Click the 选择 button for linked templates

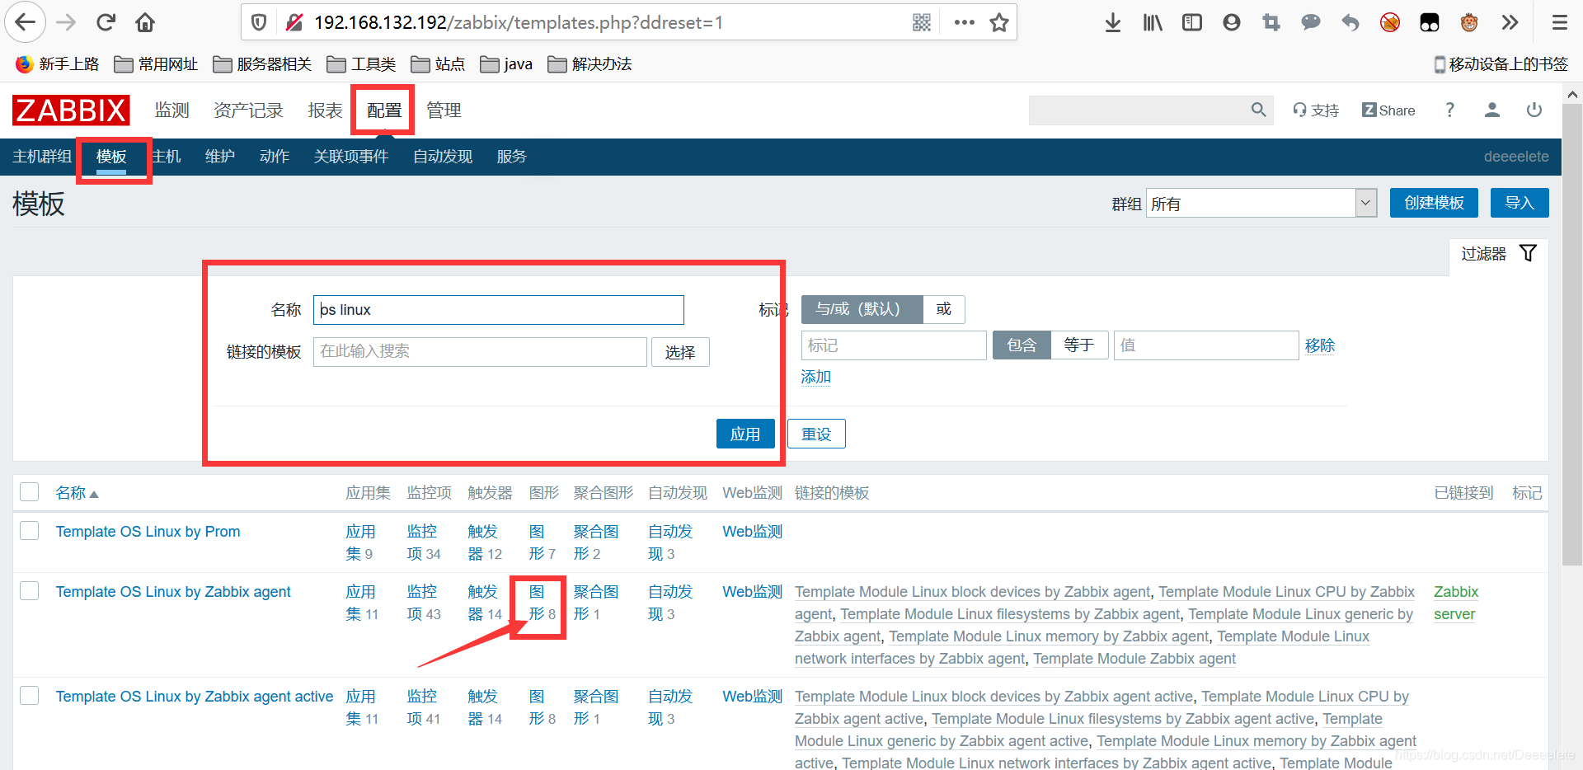(680, 352)
